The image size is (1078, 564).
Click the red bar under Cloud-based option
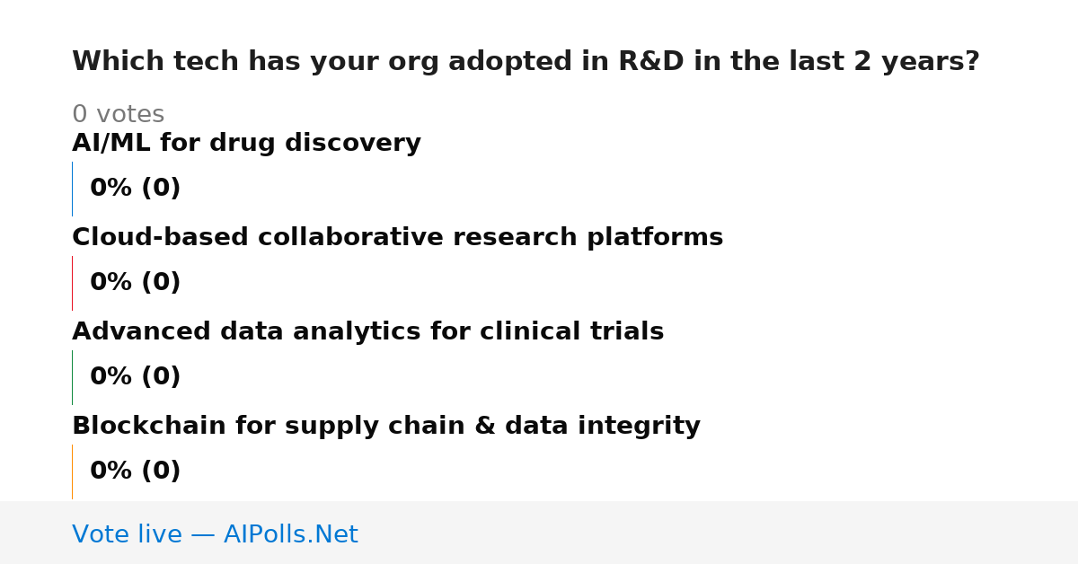72,283
